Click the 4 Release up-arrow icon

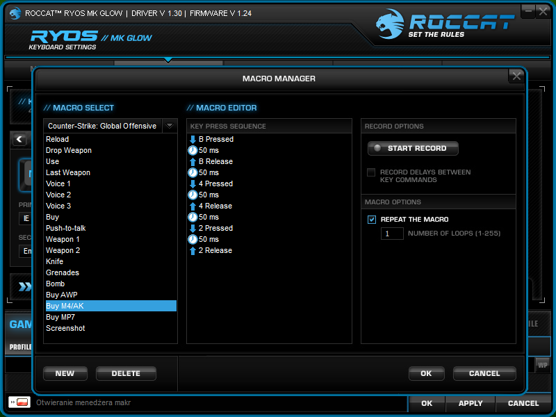193,206
